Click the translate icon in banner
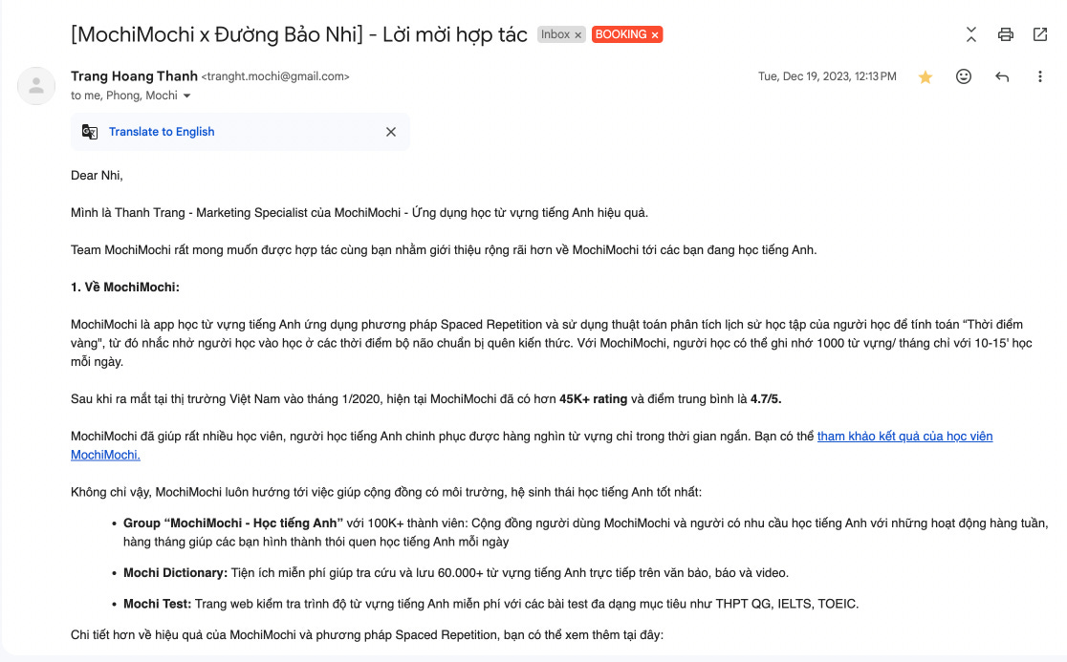 click(90, 132)
